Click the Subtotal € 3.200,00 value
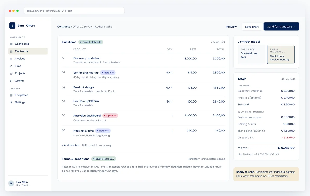310x196 pixels. (288, 105)
